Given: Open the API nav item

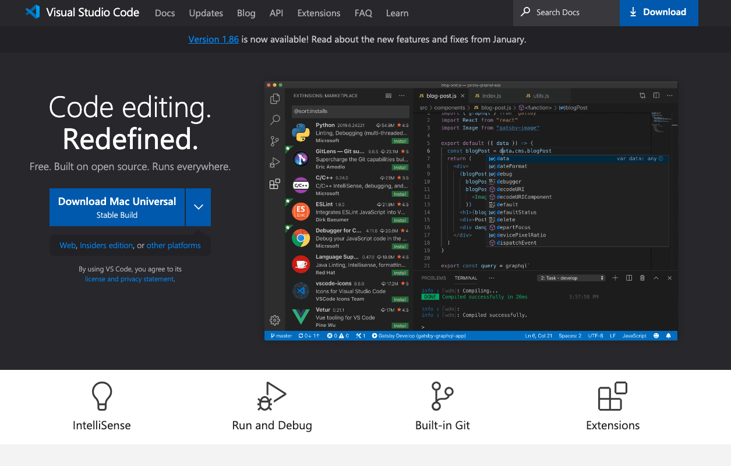Looking at the screenshot, I should [x=277, y=13].
